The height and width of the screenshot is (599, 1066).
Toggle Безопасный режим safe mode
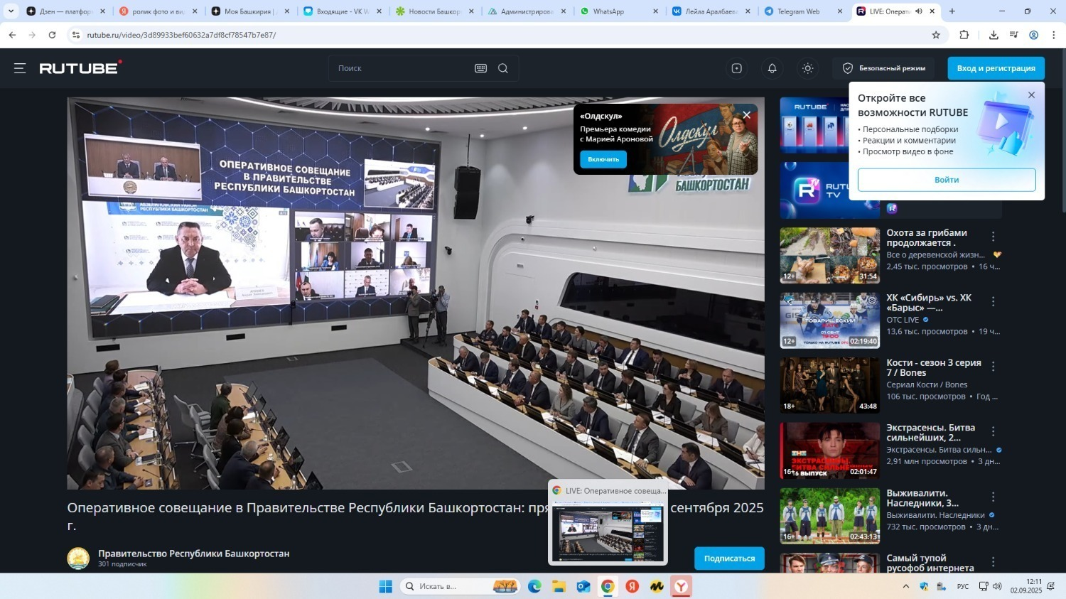click(884, 68)
